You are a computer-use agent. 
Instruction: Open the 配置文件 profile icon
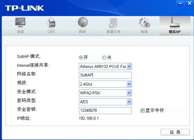tap(113, 23)
